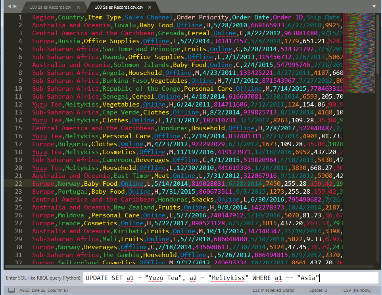Open the tab overflow dropdown arrow
This screenshot has height=295, width=382.
coord(374,6)
